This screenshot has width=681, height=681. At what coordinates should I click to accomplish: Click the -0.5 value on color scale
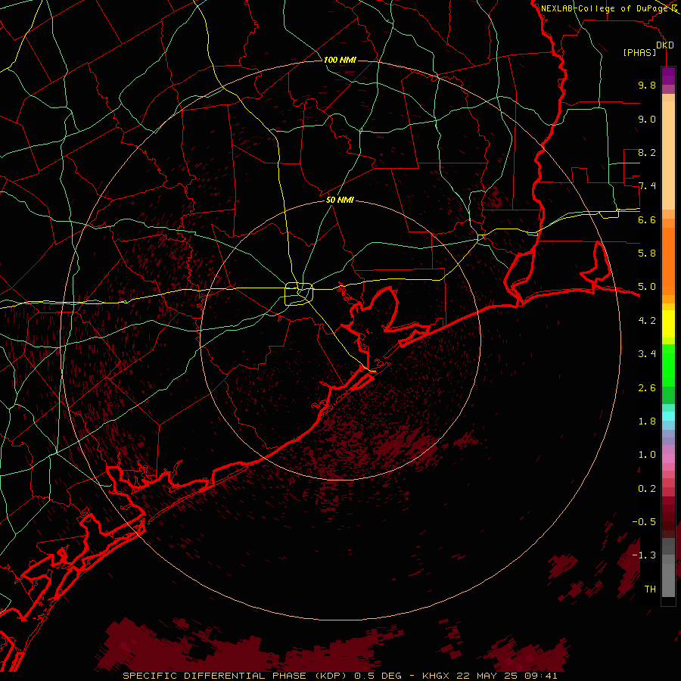coord(644,522)
